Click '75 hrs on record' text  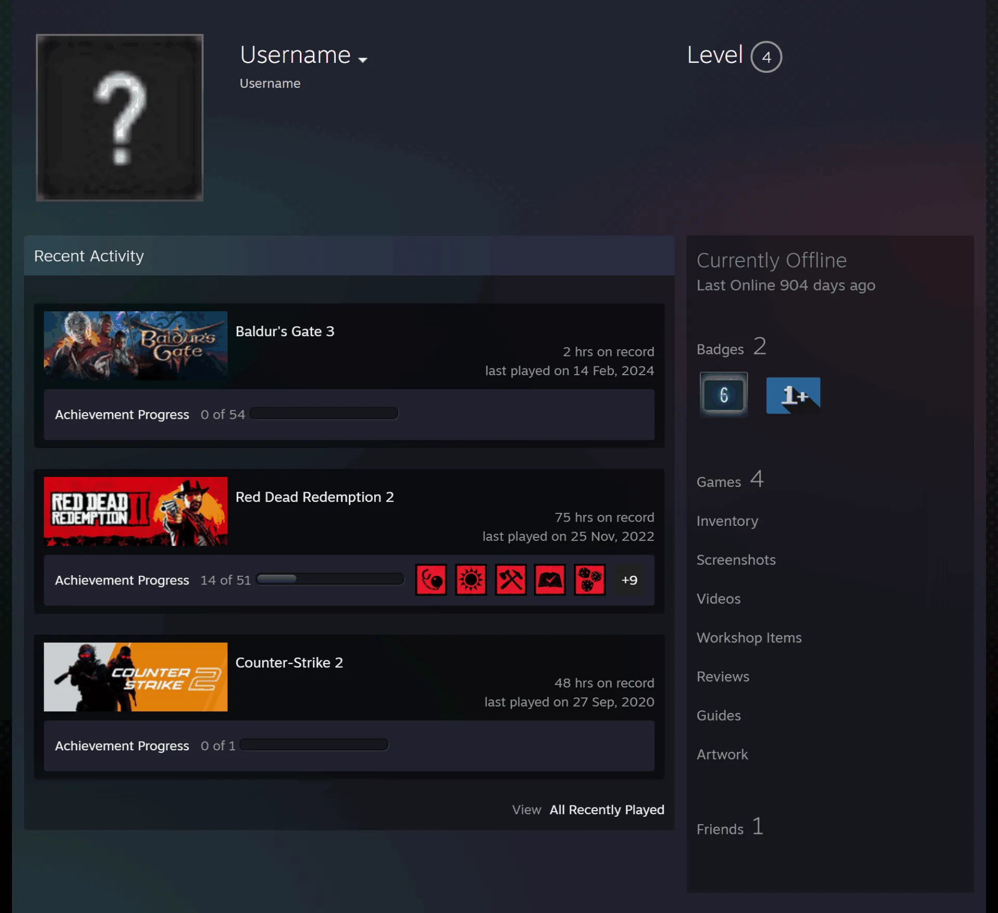(605, 518)
